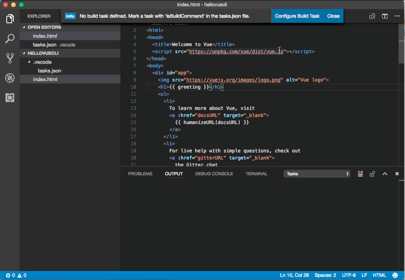This screenshot has height=280, width=405.
Task: Maximize the panel with the up chevron
Action: (385, 174)
